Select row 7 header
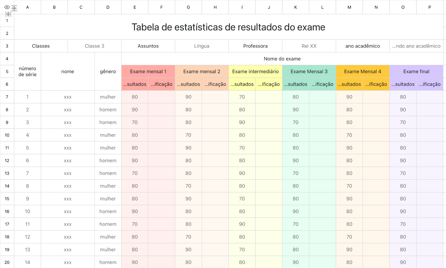The width and height of the screenshot is (446, 268). coord(7,97)
